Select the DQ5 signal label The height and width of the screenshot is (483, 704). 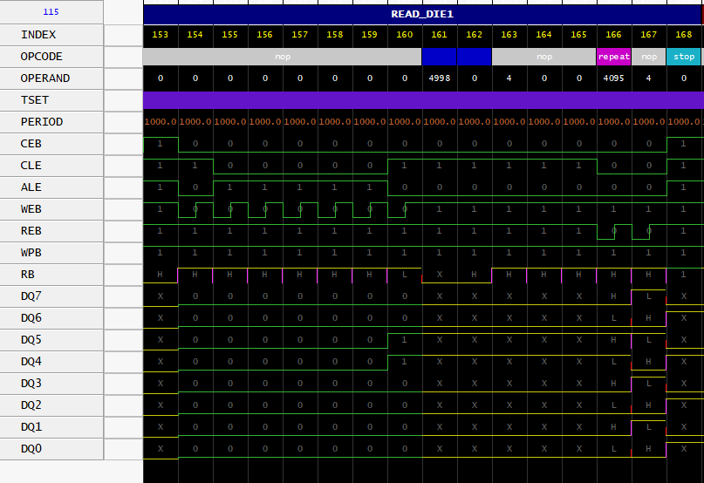(51, 339)
